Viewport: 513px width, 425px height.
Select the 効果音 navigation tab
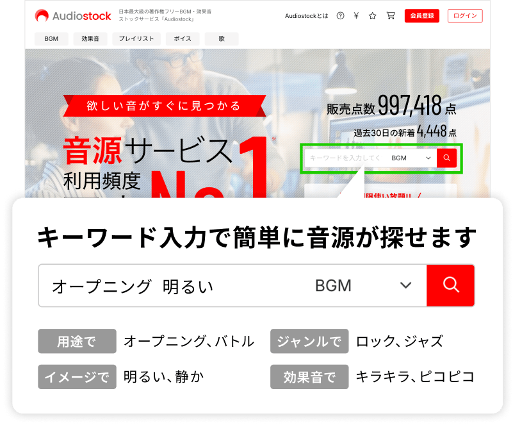[x=90, y=38]
